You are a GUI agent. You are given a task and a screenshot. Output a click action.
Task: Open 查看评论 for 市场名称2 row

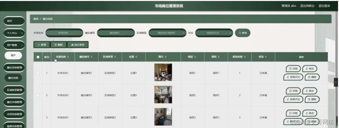293,99
